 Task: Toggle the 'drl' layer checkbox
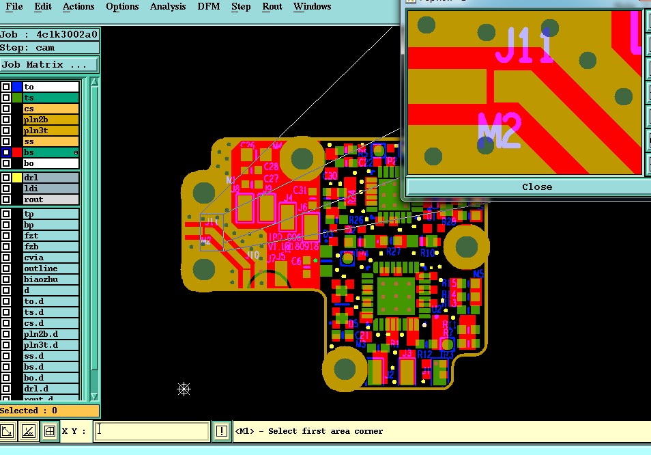(6, 178)
